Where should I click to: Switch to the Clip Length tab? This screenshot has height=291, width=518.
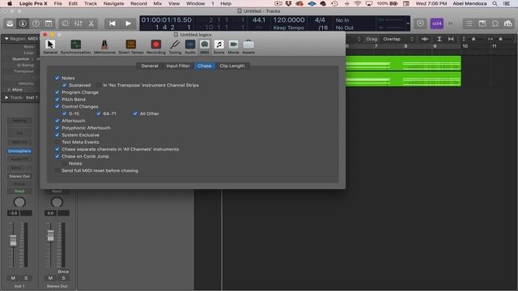232,66
